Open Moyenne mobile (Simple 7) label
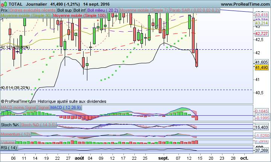Screen dimensions: 271x162 point(144,11)
